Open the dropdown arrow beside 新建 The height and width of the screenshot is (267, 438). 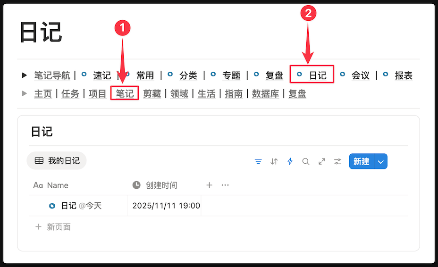(x=380, y=161)
